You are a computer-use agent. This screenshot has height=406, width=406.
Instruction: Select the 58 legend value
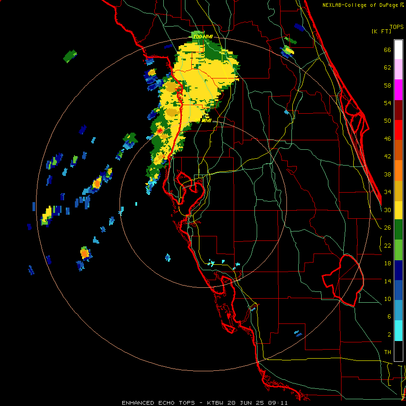click(388, 85)
